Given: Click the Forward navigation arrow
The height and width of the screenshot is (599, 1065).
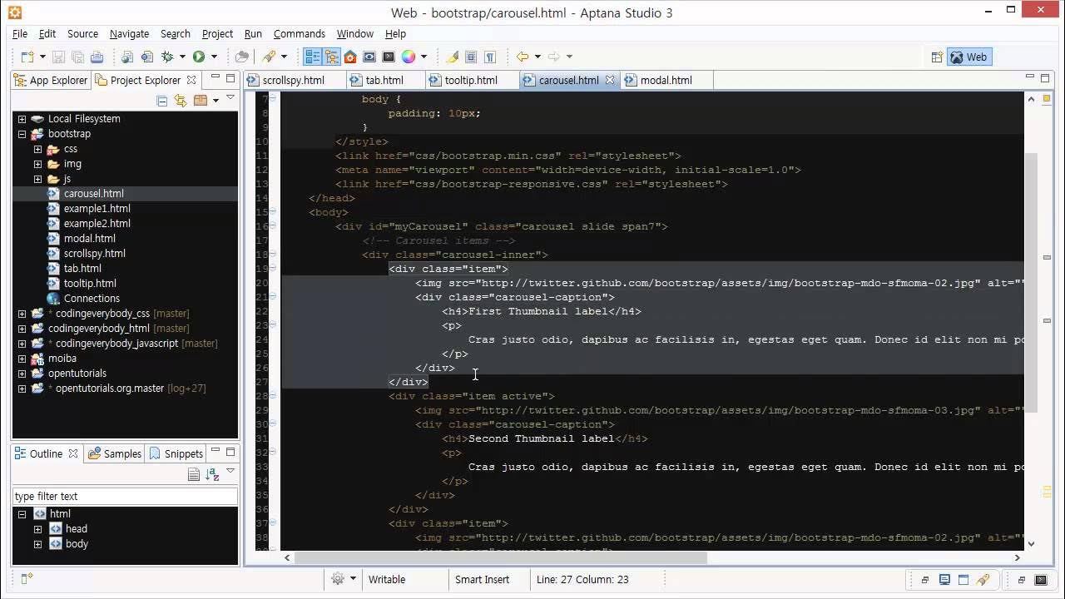Looking at the screenshot, I should (554, 57).
